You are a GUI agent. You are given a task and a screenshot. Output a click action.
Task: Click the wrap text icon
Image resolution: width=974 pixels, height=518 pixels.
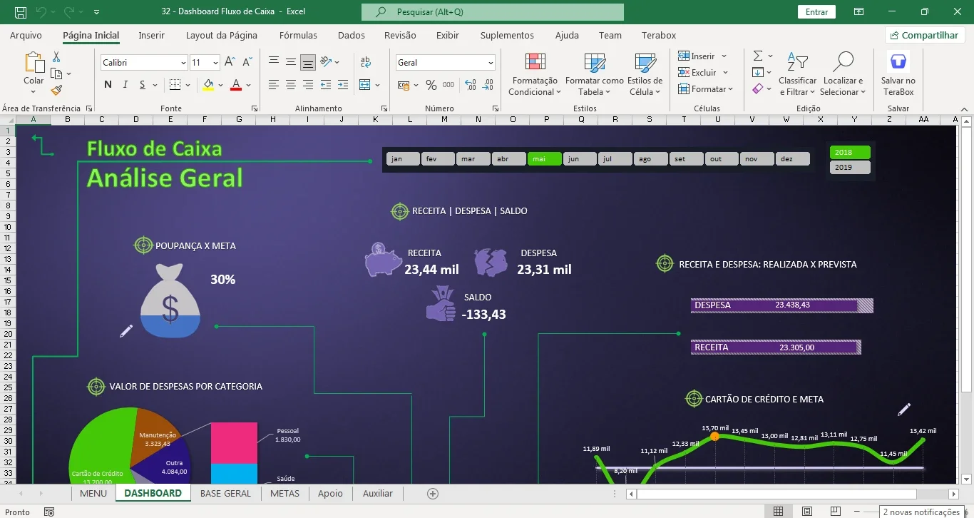[366, 62]
